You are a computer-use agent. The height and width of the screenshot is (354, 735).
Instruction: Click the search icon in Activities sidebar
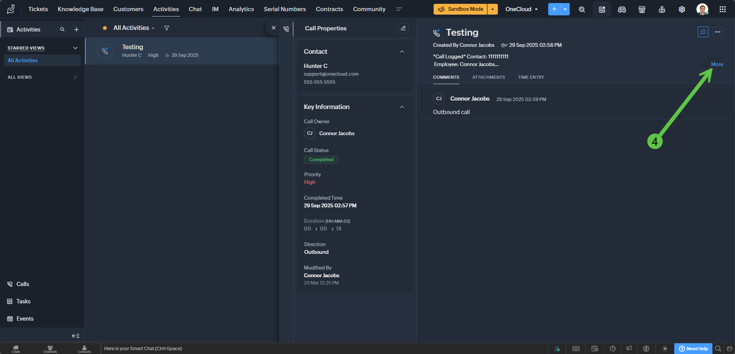62,30
